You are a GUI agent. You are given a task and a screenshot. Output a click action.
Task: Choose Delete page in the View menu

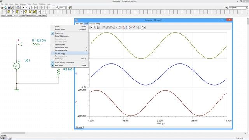click(x=70, y=59)
